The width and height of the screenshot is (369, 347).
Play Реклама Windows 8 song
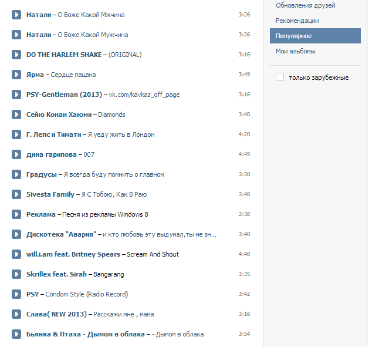coord(16,214)
